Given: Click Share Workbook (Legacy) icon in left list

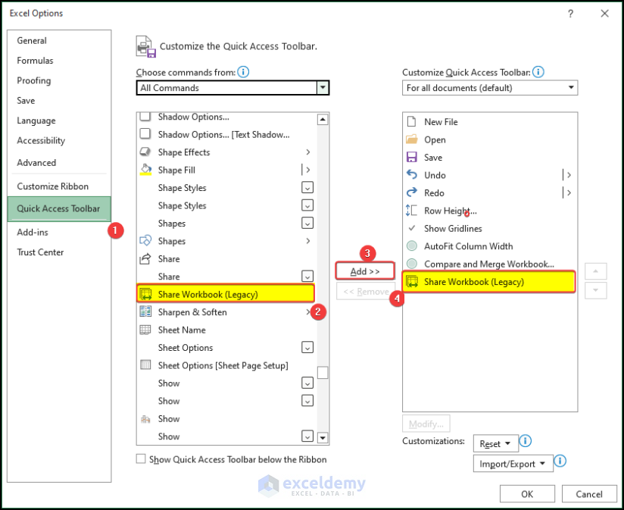Looking at the screenshot, I should point(145,294).
